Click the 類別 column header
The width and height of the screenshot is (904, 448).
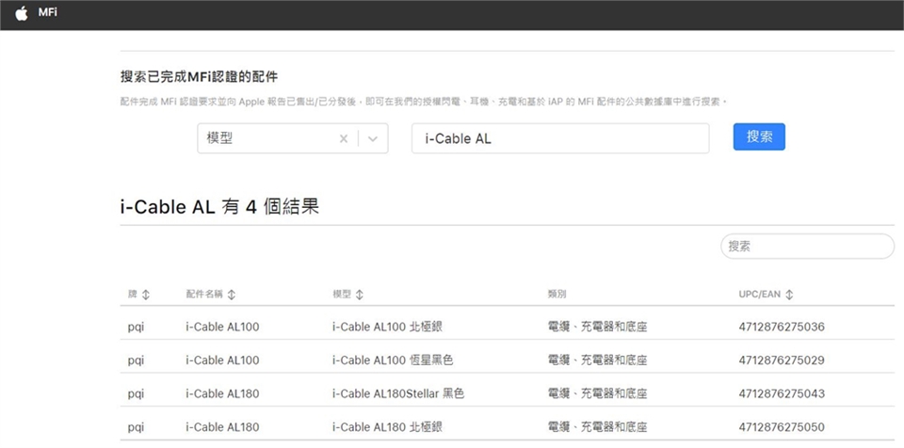(x=557, y=295)
